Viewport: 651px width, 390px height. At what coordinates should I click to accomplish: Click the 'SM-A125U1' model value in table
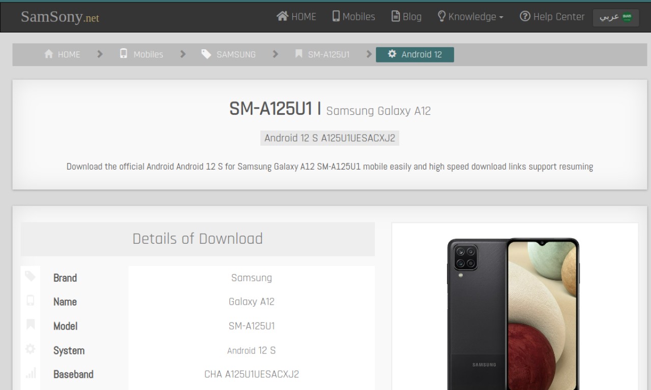tap(252, 326)
